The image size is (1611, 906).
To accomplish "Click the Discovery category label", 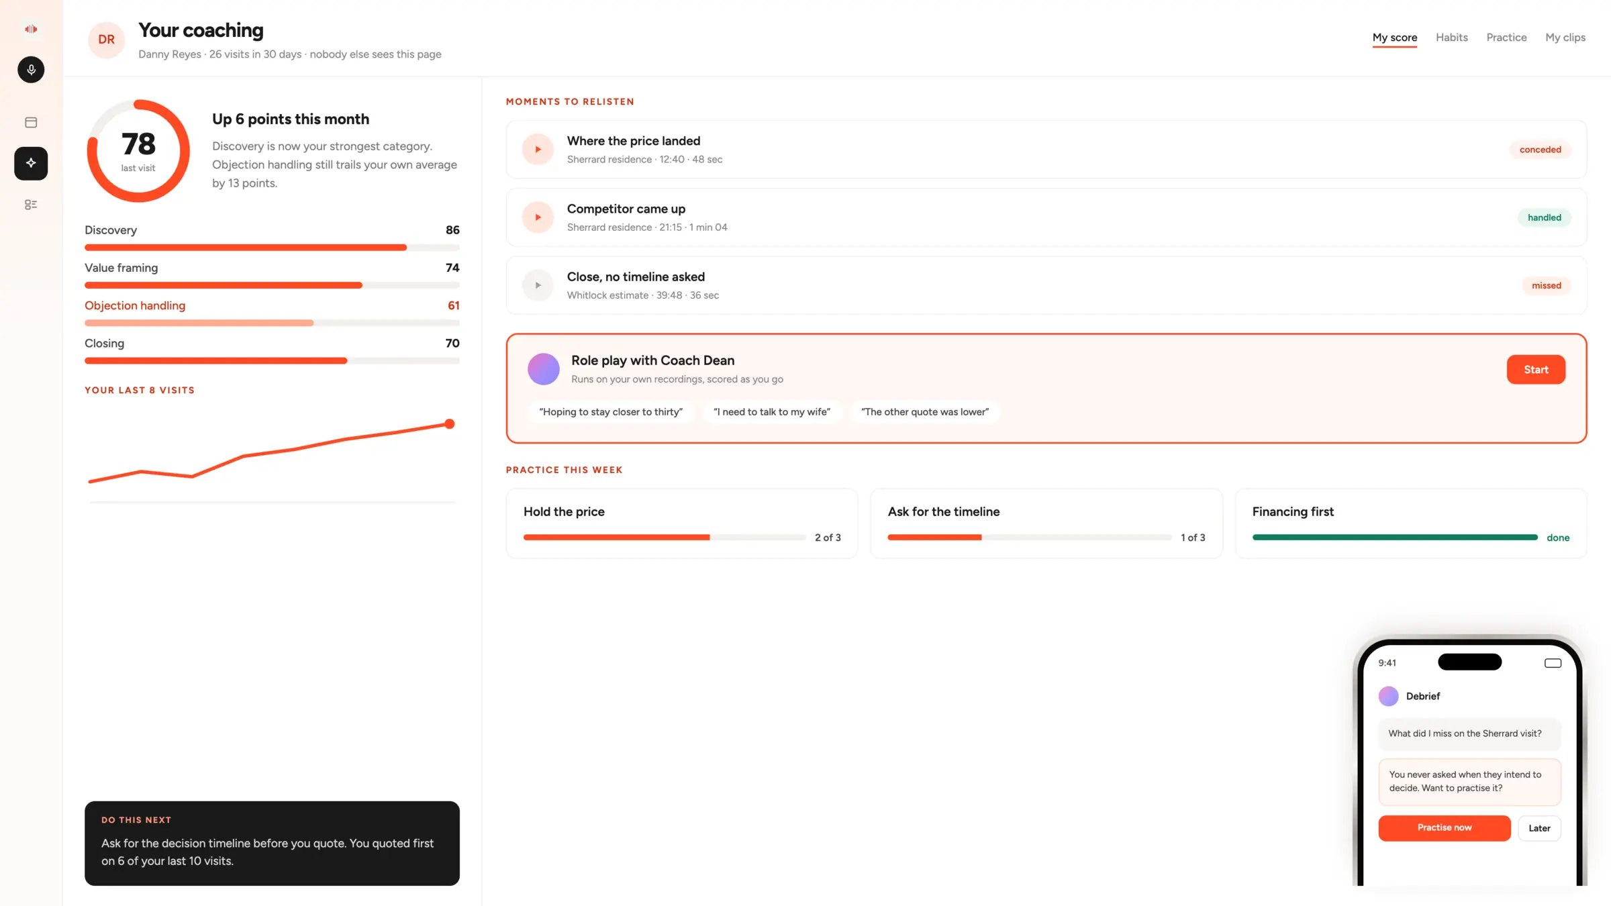I will 111,230.
